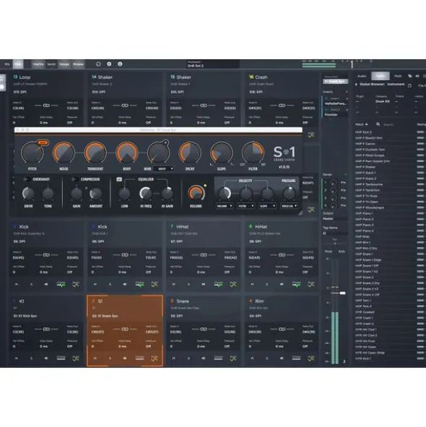Click the Choke icon on the 8 HiHat pad
The image size is (426, 427).
[297, 284]
